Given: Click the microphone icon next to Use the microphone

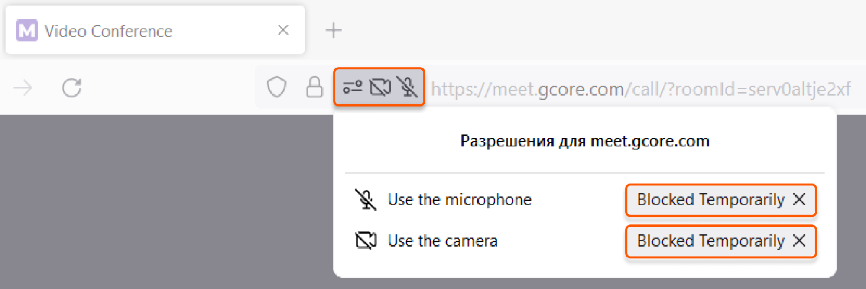Looking at the screenshot, I should (x=366, y=200).
